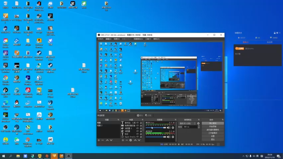
Task: Open 场景集合(S) menu in OBS
Action: (x=138, y=39)
